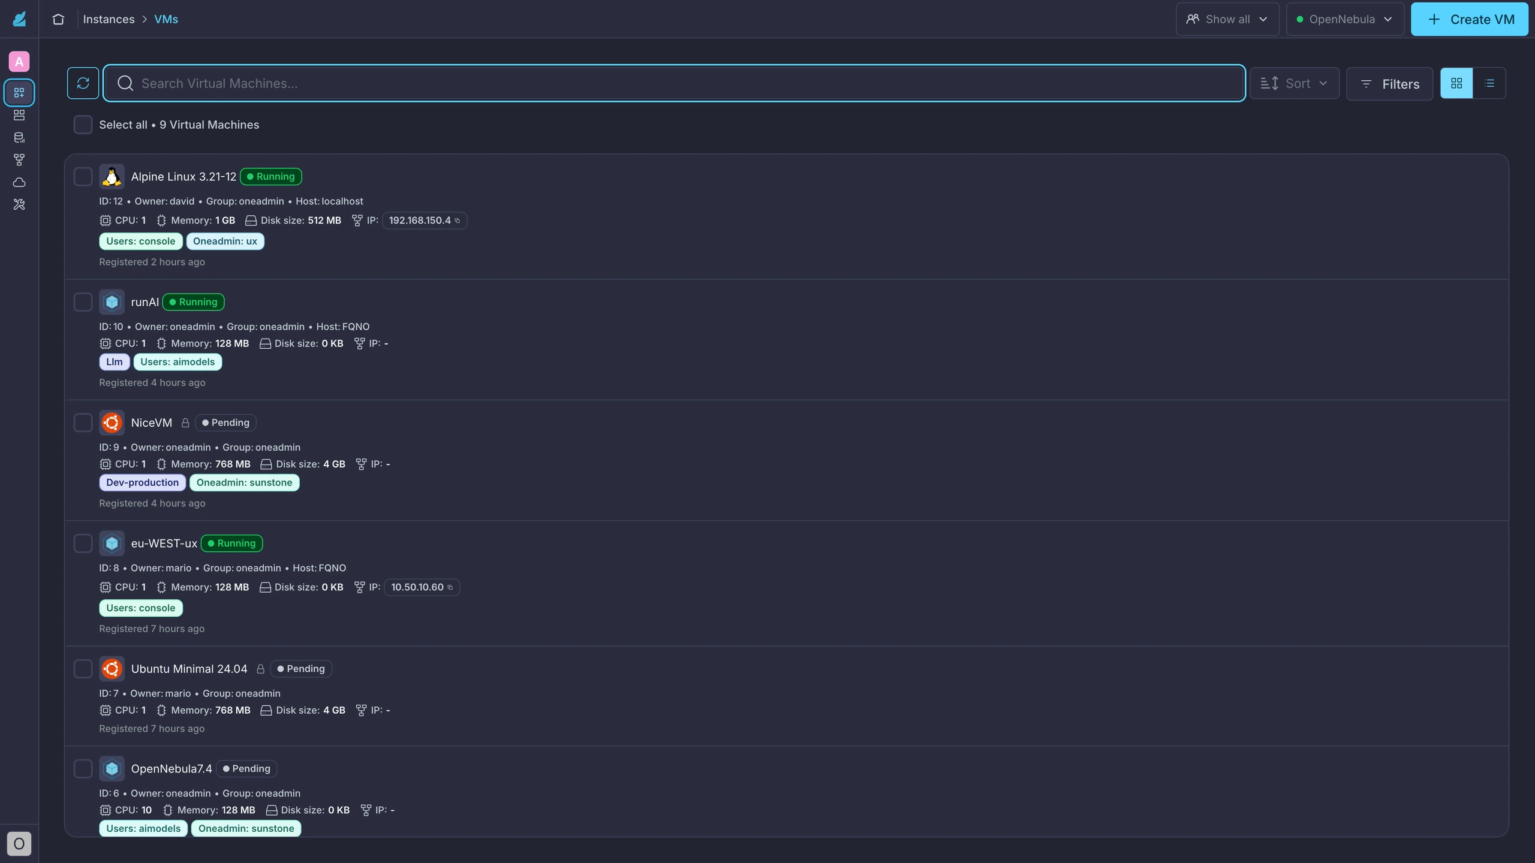
Task: Click VMs in the breadcrumb
Action: 166,19
